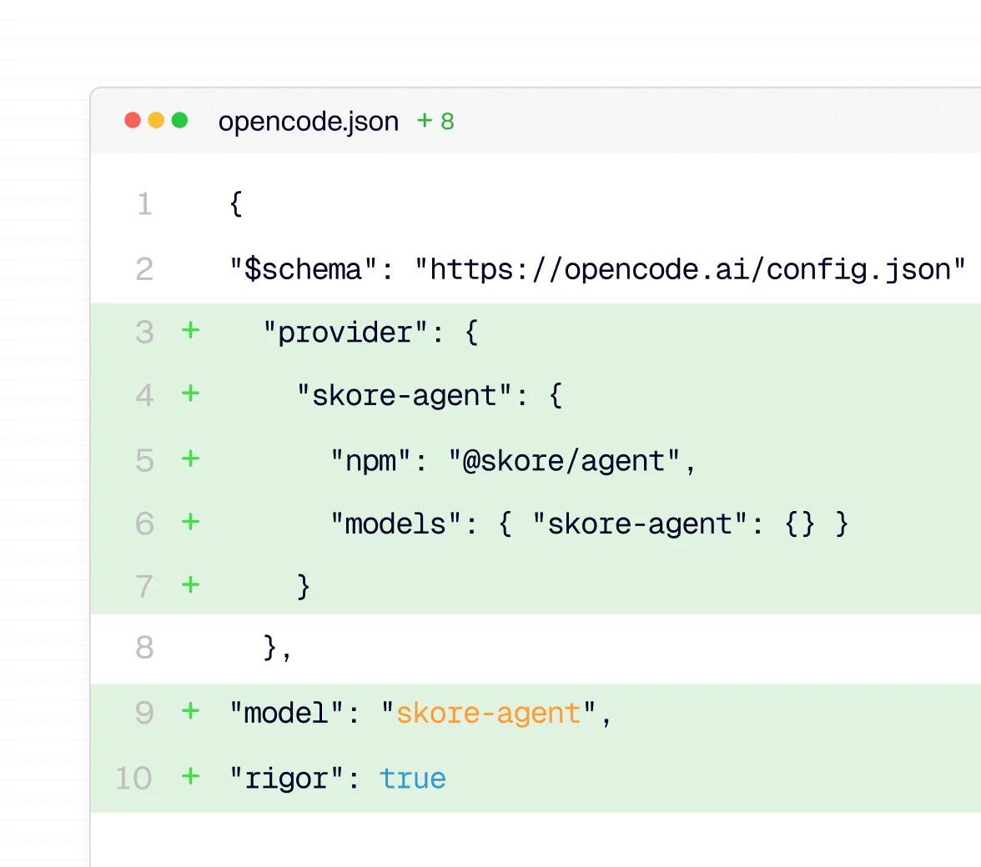The height and width of the screenshot is (867, 981).
Task: Click the "models" key on line 6
Action: pyautogui.click(x=395, y=524)
